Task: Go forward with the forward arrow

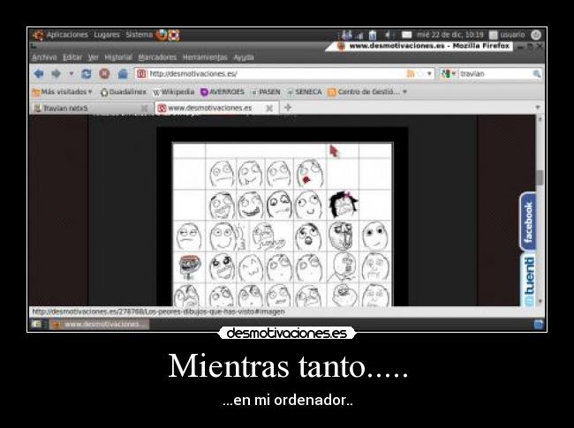Action: pyautogui.click(x=56, y=74)
